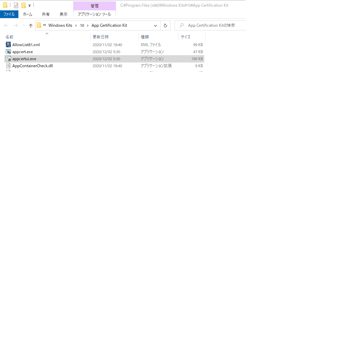Open the ファイル menu tab
This screenshot has height=361, width=361.
[9, 14]
